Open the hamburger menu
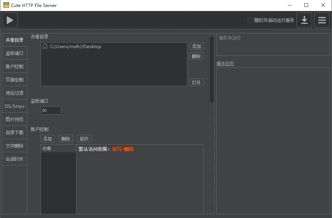The image size is (332, 218). [x=322, y=20]
